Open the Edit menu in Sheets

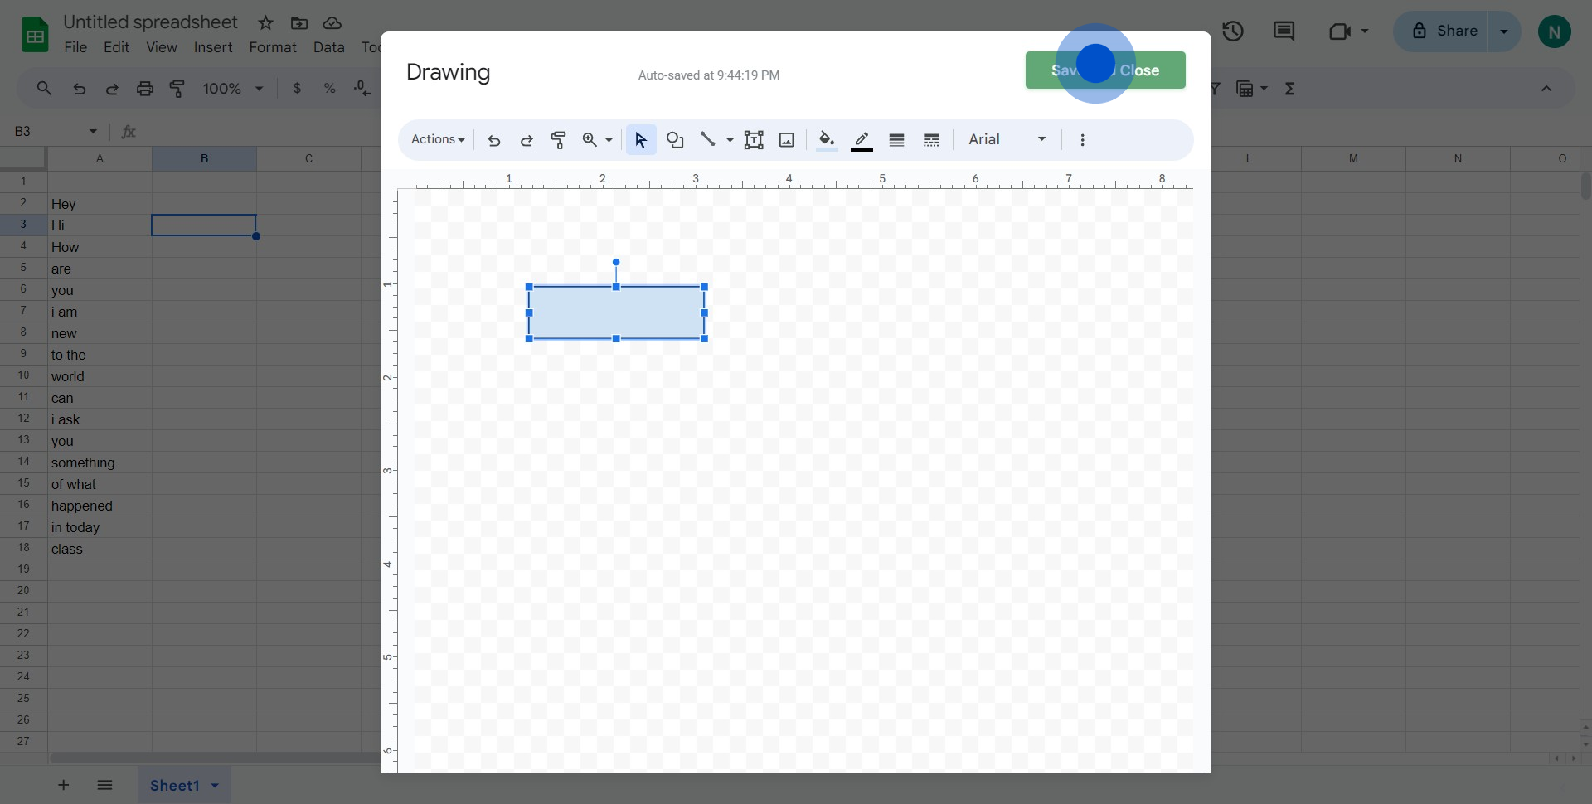coord(116,47)
